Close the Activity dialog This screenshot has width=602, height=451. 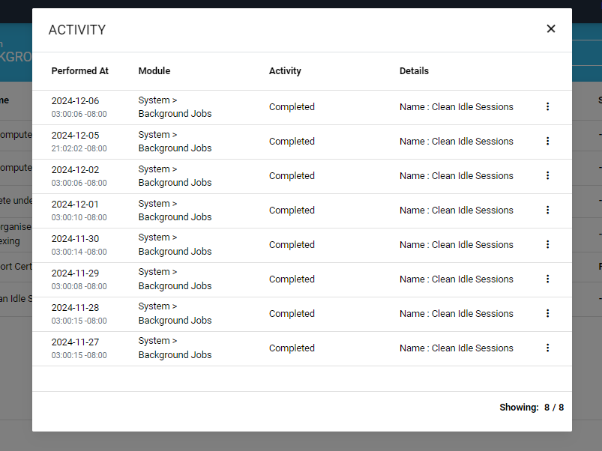coord(551,29)
